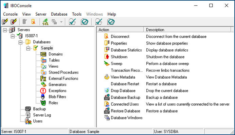The width and height of the screenshot is (235, 135).
Task: Click 'Display database statistics' description text
Action: (167, 50)
